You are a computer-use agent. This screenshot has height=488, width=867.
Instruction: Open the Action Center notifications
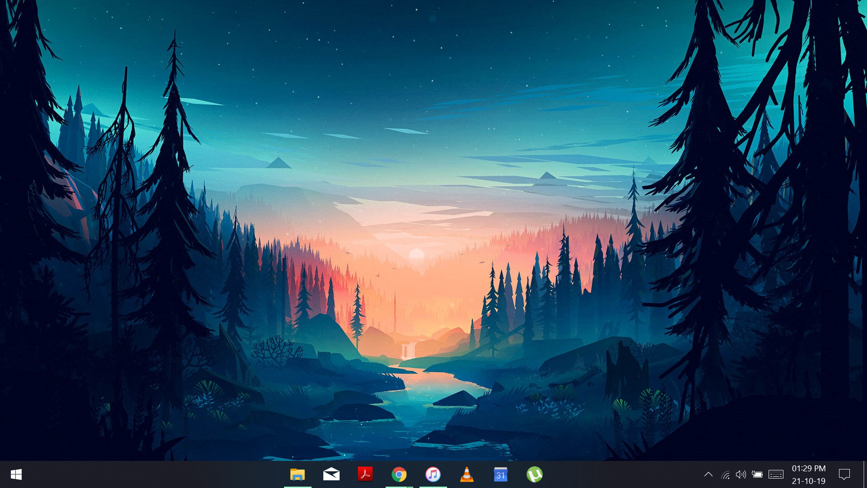[x=844, y=474]
